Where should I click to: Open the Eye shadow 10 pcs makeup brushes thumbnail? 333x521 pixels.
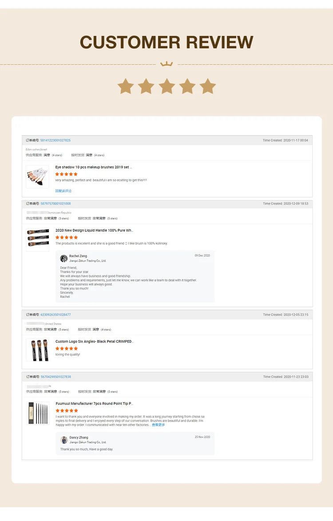point(37,176)
